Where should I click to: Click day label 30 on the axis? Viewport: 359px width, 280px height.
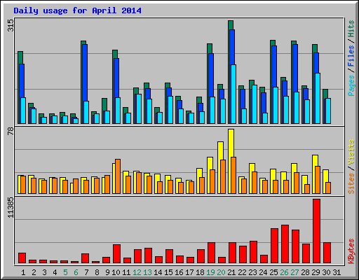[326, 272]
